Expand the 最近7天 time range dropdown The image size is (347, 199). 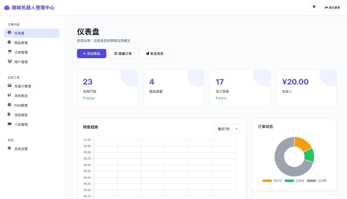coord(227,129)
